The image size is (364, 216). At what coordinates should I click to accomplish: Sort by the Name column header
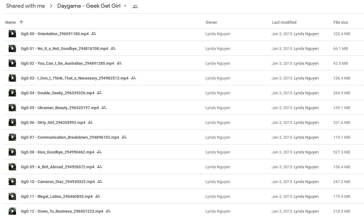pos(10,22)
